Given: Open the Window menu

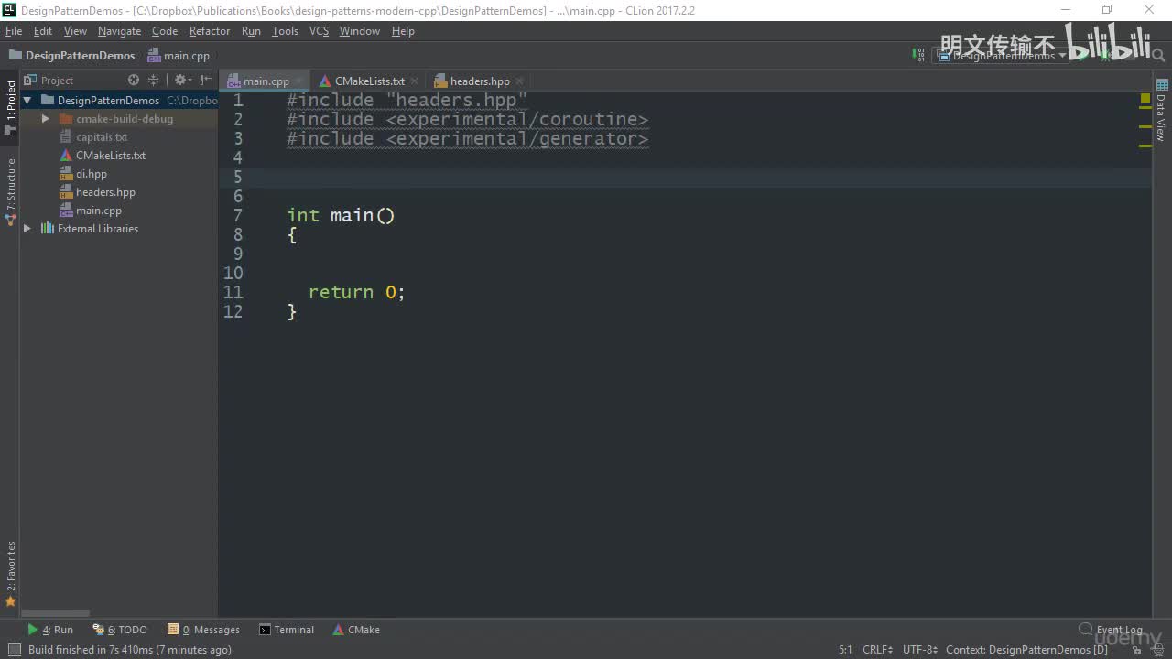Looking at the screenshot, I should click(x=360, y=31).
